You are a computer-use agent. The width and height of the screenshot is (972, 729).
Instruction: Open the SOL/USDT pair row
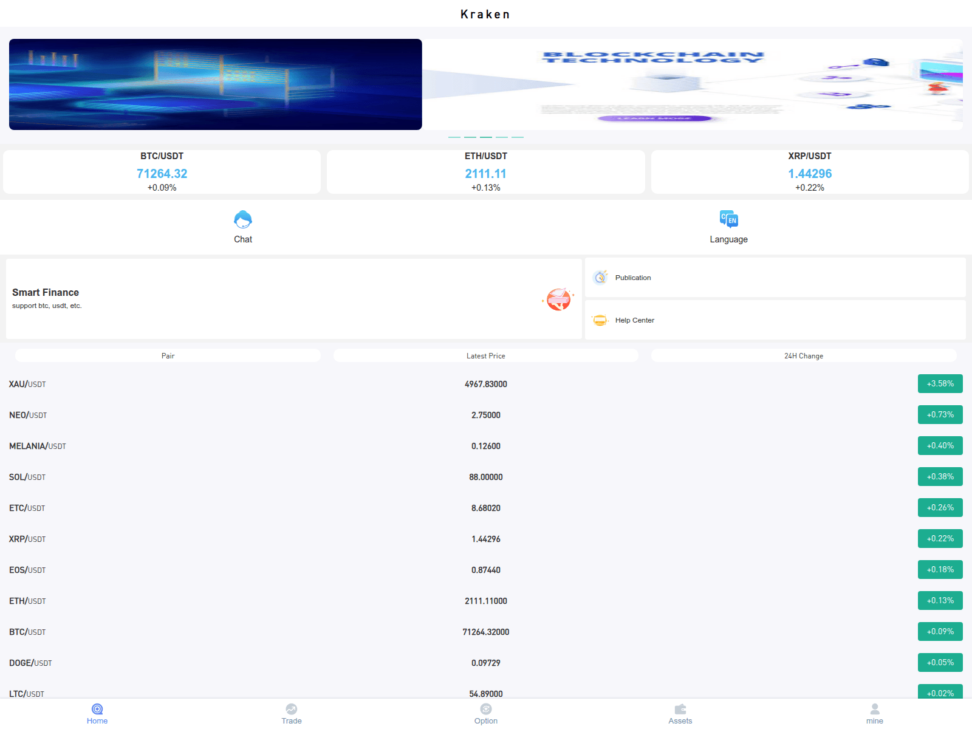click(x=486, y=477)
